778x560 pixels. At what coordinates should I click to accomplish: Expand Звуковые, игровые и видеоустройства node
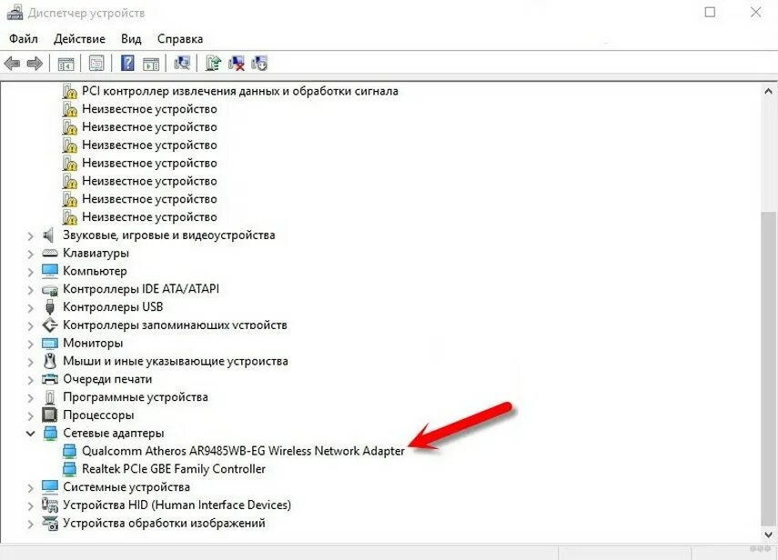click(31, 235)
